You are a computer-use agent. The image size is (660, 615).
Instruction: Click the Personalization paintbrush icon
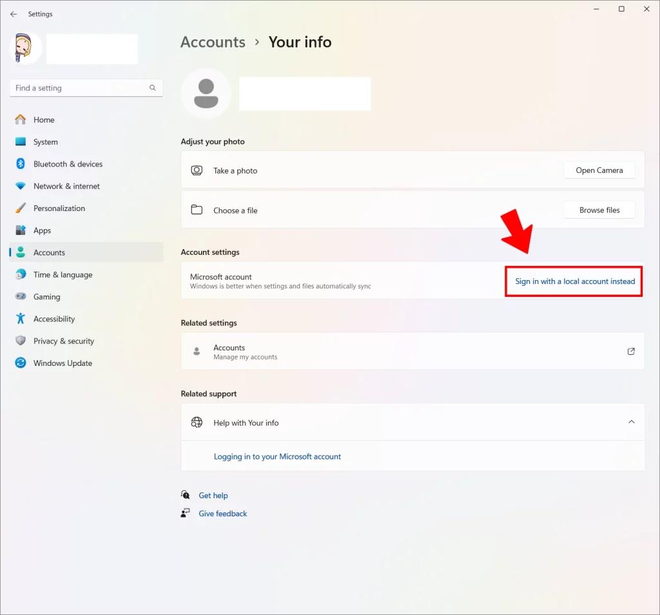[20, 208]
